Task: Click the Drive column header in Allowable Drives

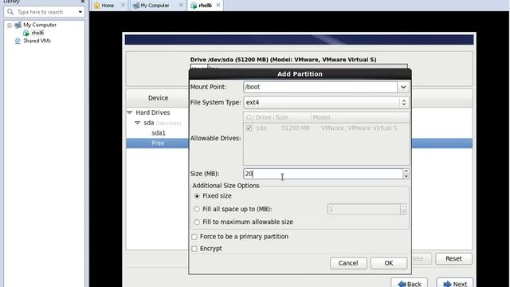Action: click(263, 117)
